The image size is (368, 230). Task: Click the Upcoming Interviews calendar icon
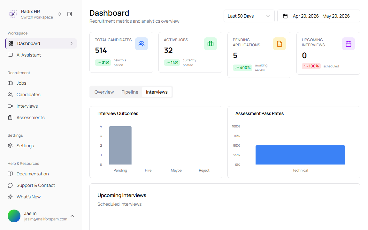pyautogui.click(x=349, y=44)
